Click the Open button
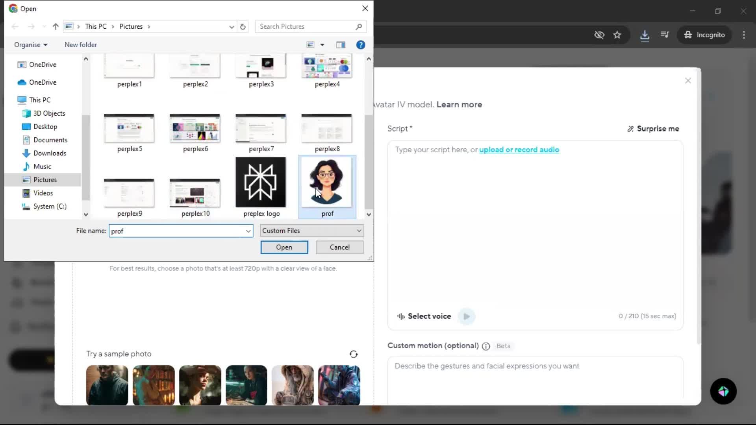The height and width of the screenshot is (425, 756). point(284,248)
